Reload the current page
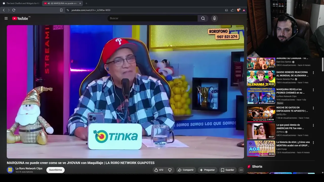 (x=14, y=10)
